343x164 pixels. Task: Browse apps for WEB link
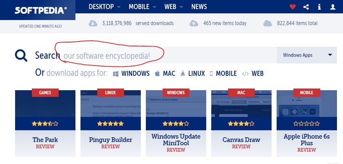click(x=258, y=73)
